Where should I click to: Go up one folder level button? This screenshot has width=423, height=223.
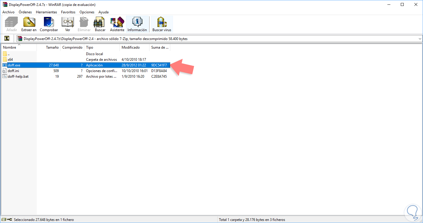pos(7,39)
